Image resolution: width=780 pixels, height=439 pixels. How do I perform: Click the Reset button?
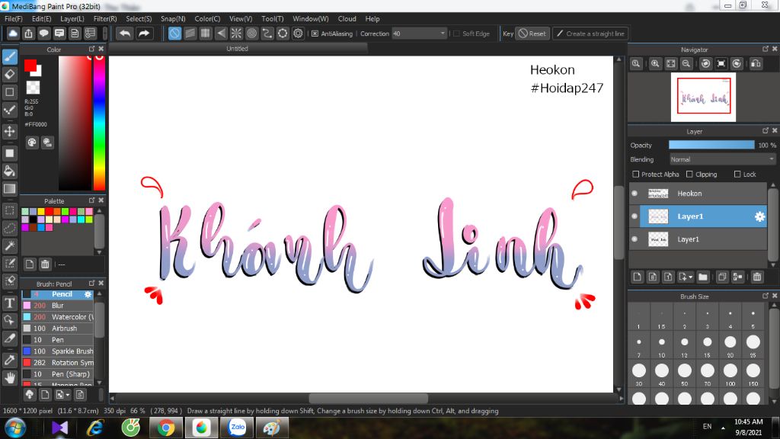(532, 34)
